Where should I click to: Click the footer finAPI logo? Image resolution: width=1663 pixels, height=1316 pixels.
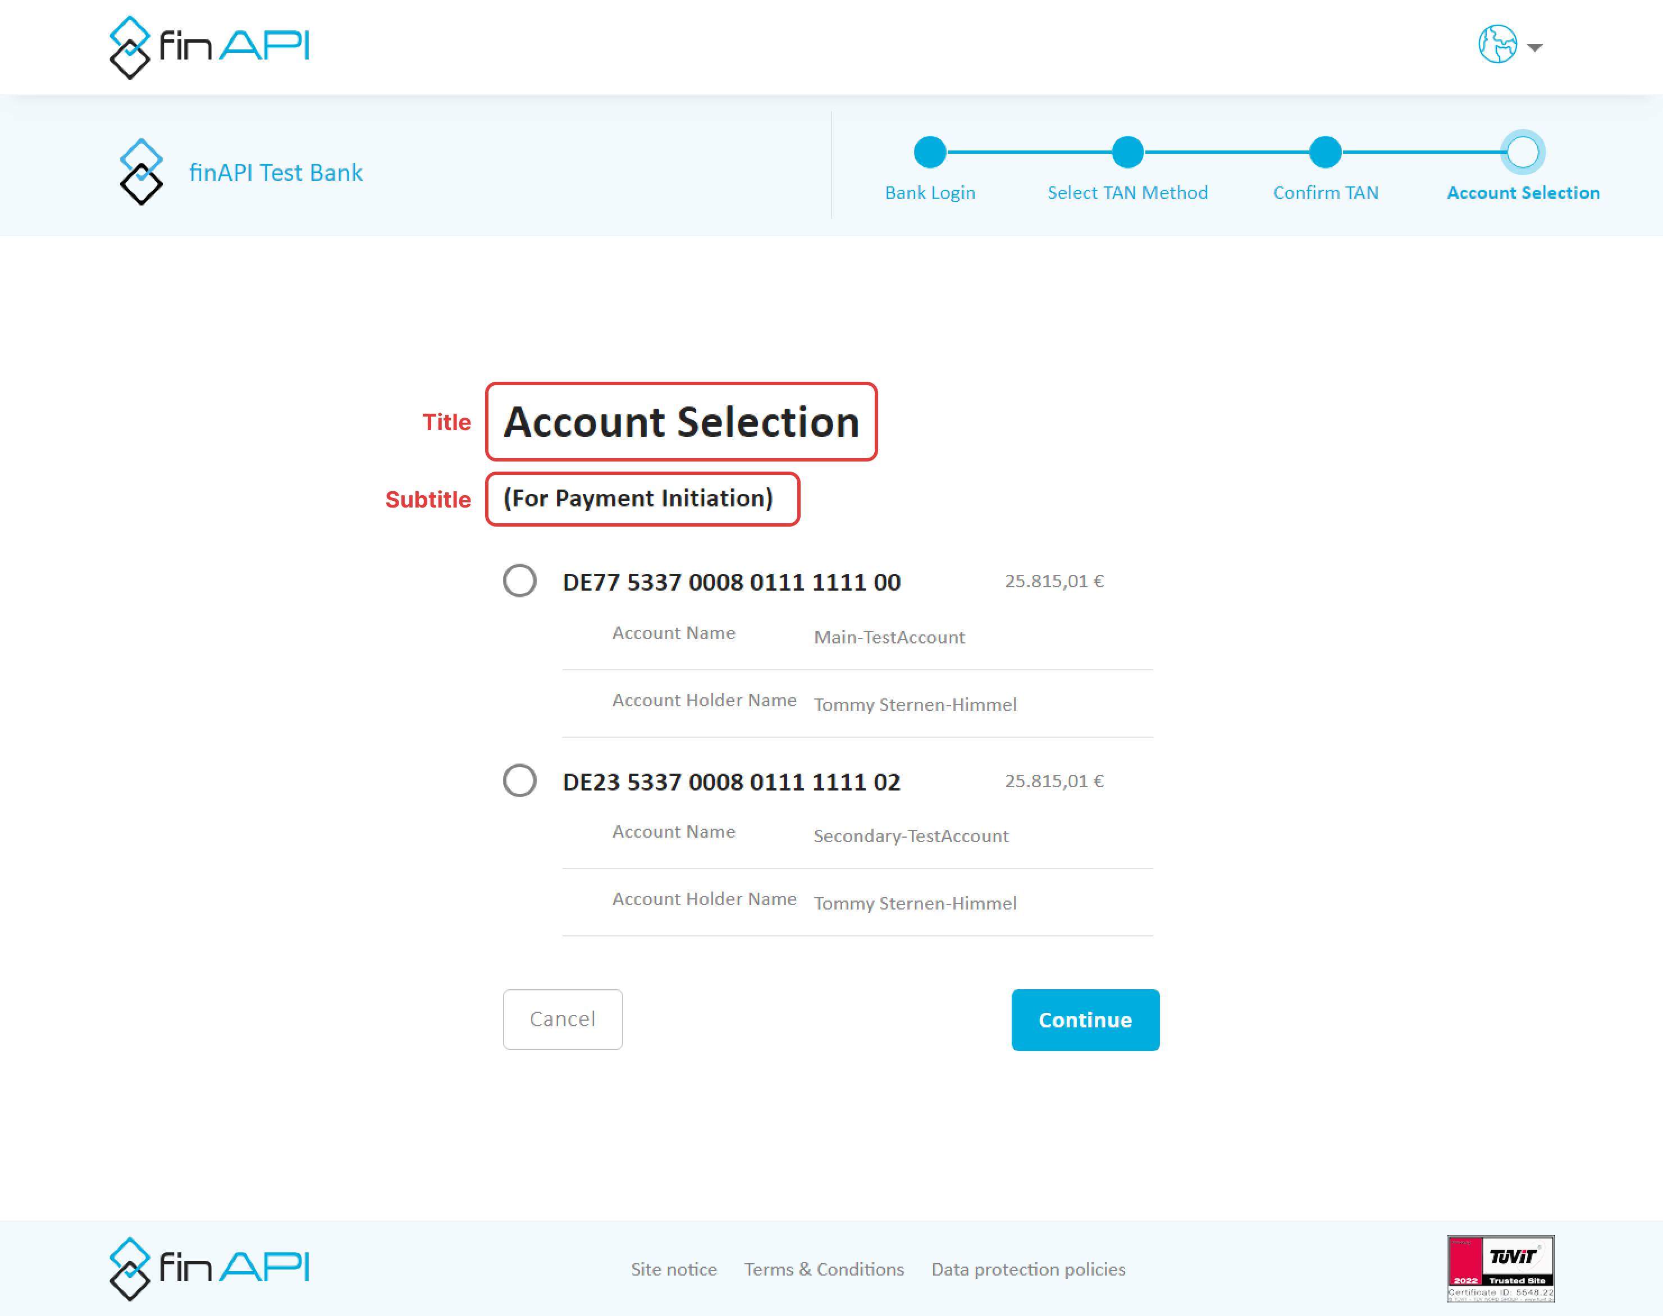(x=209, y=1268)
